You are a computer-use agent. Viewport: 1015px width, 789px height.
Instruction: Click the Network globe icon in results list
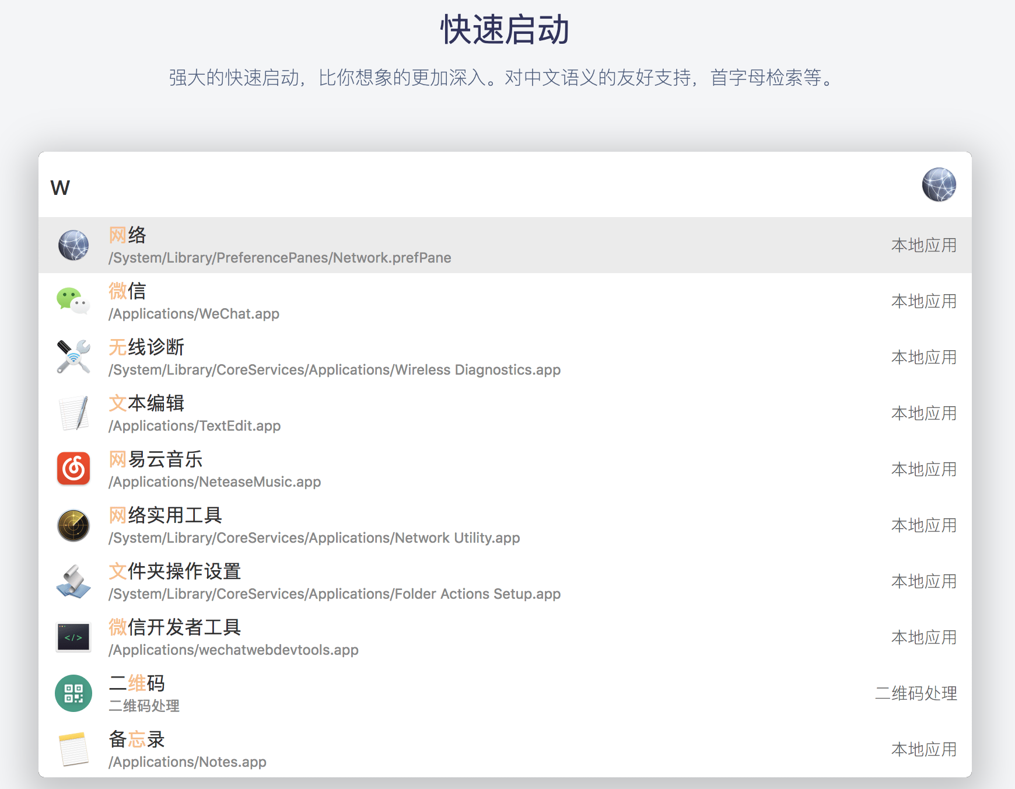click(73, 245)
